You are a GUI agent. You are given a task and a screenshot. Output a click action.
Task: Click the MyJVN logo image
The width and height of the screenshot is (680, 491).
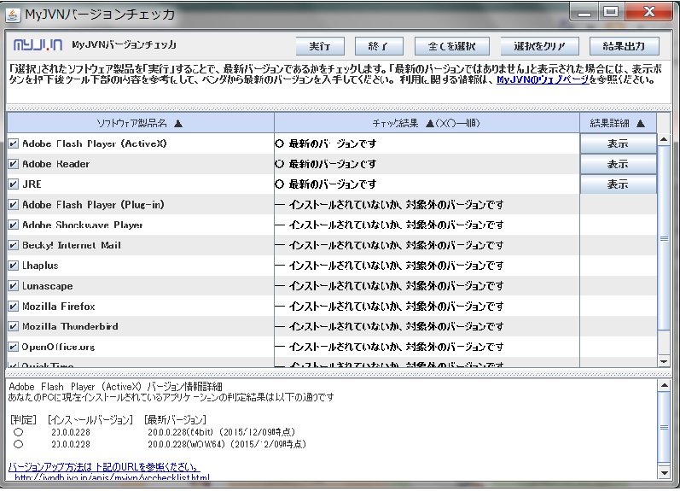[38, 44]
